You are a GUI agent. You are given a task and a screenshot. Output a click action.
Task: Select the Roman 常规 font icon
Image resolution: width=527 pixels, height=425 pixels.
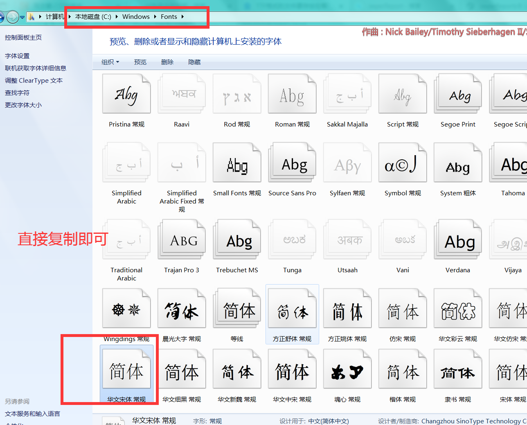(292, 94)
